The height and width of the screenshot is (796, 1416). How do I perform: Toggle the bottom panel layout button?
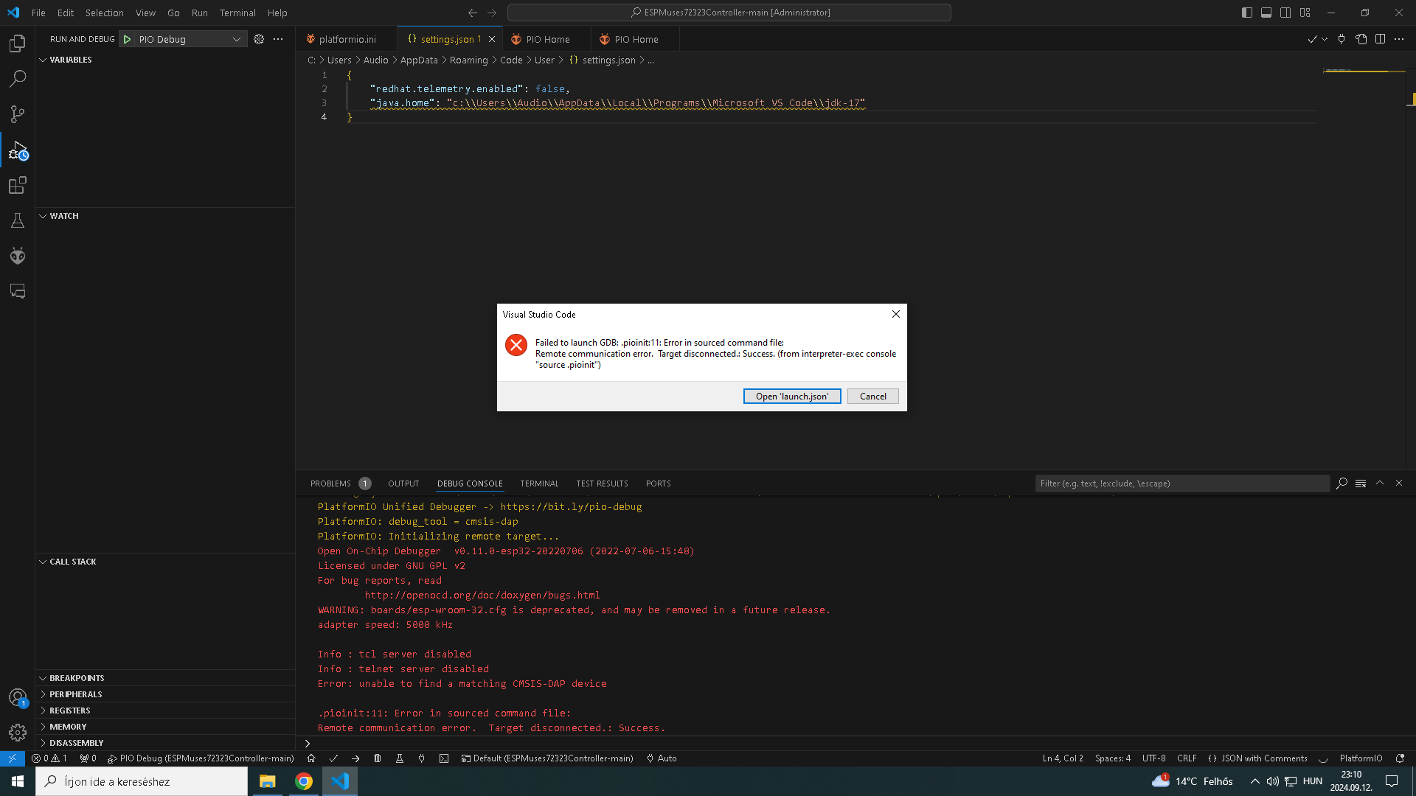(1266, 13)
